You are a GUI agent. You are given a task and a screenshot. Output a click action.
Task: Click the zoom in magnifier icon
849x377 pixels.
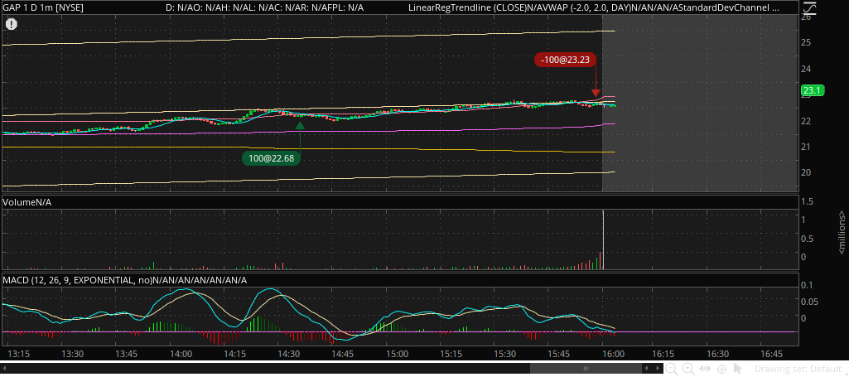(x=687, y=370)
